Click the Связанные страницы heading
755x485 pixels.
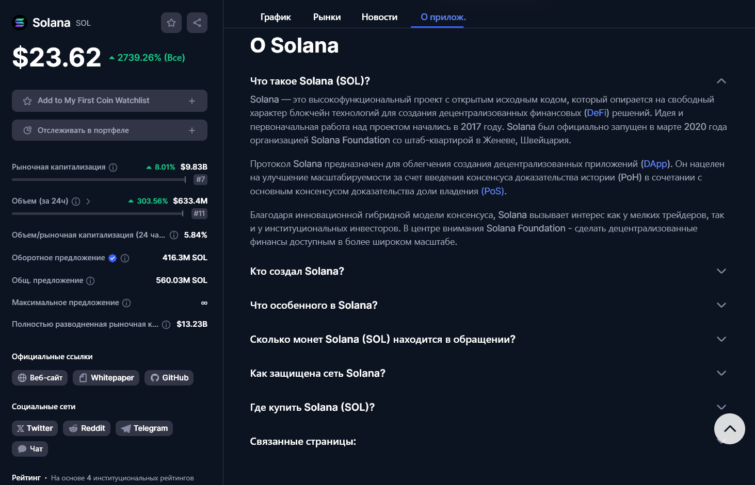[303, 442]
